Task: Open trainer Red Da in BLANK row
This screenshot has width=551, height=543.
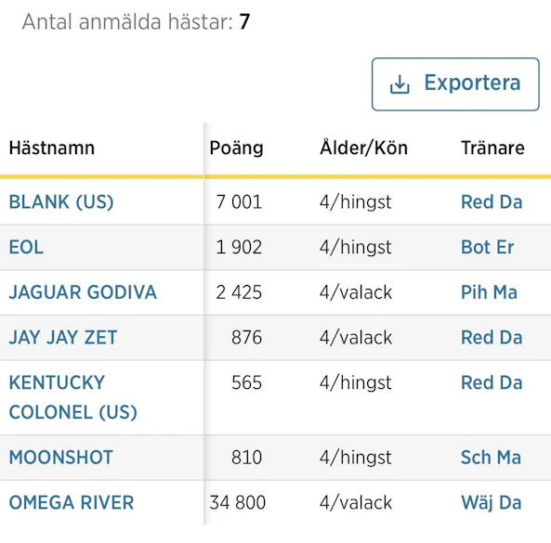Action: tap(492, 201)
